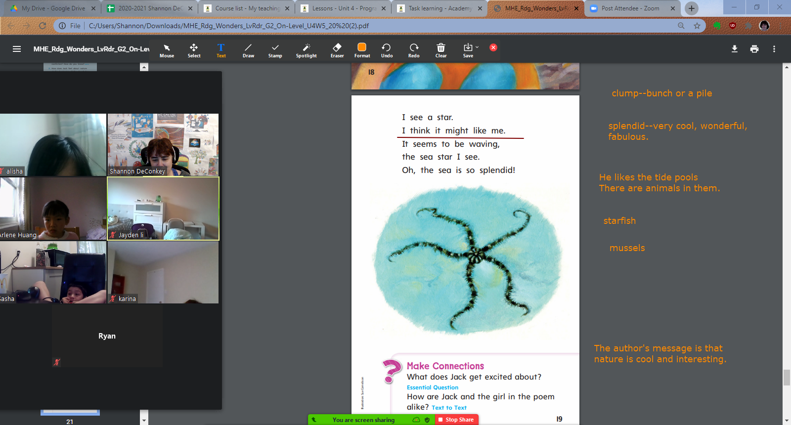Viewport: 791px width, 425px height.
Task: Go back in browser history
Action: tap(11, 26)
